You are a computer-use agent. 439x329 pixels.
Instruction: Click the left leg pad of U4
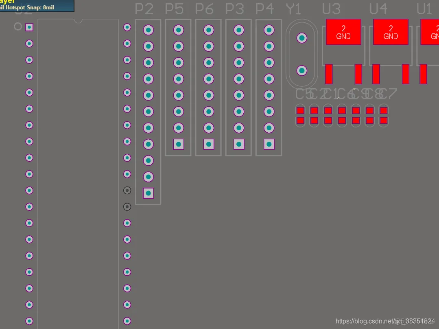tap(376, 74)
